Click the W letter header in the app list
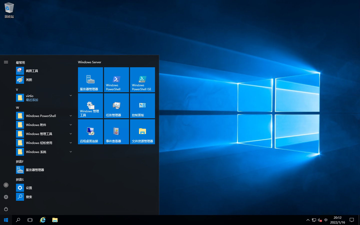 coord(17,107)
